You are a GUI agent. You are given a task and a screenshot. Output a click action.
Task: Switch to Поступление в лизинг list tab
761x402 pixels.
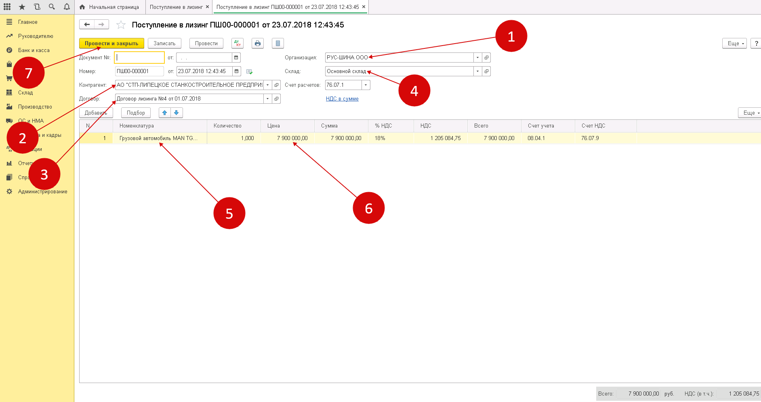pyautogui.click(x=176, y=7)
